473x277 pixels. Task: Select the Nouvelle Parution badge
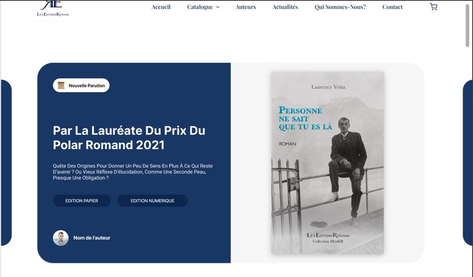point(81,86)
